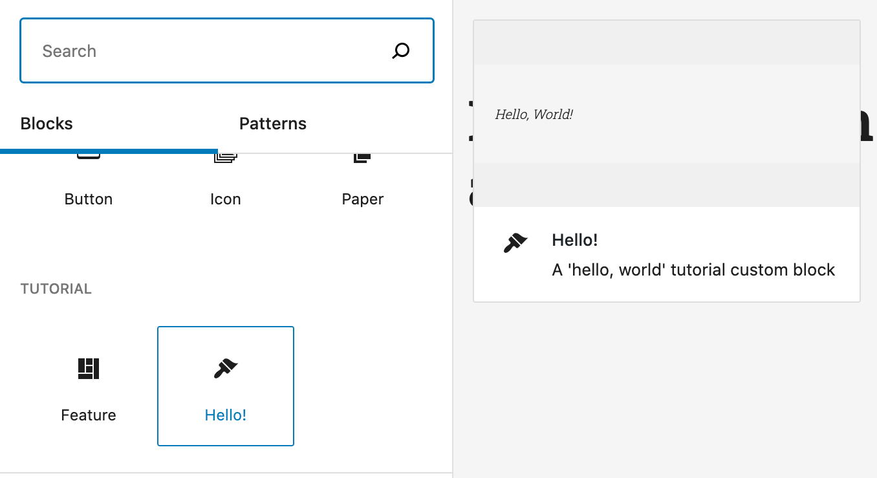Click the Icon block text label
Image resolution: width=877 pixels, height=478 pixels.
(x=226, y=199)
